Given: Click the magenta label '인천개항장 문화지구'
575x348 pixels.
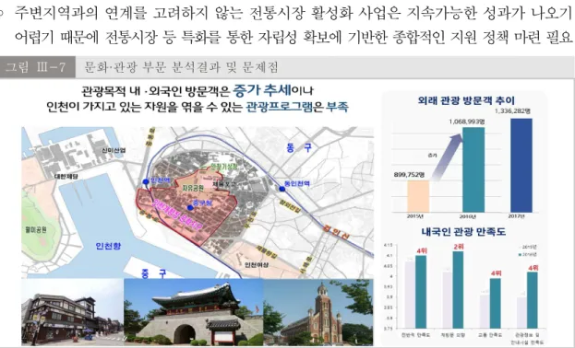Looking at the screenshot, I should [177, 215].
